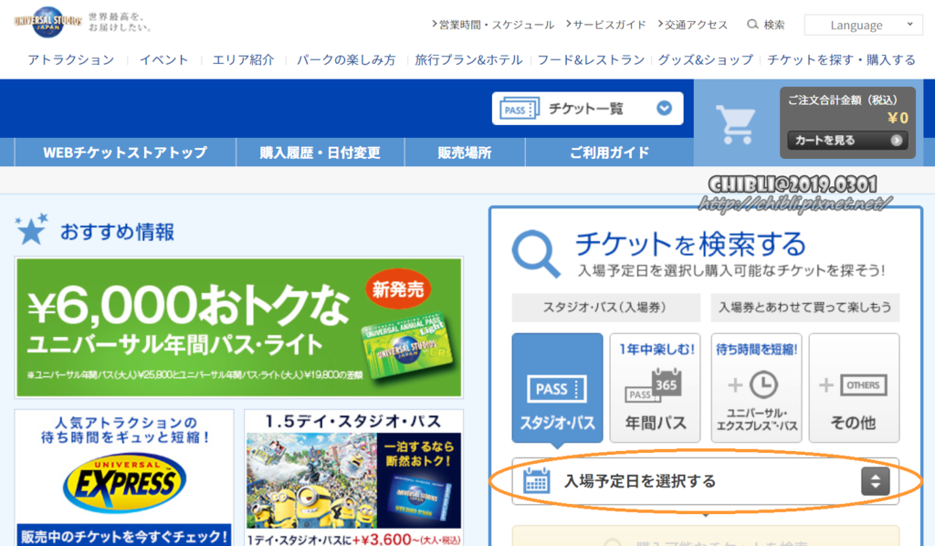The image size is (935, 546).
Task: Click the おすすめ情報 heading text
Action: click(118, 232)
